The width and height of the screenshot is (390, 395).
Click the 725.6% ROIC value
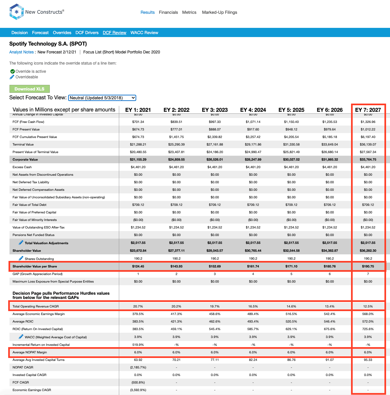pos(368,329)
